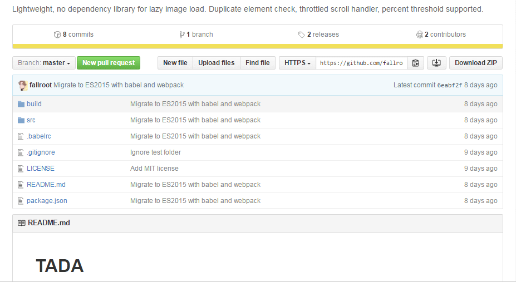
Task: Click the releases tag icon
Action: [x=301, y=34]
